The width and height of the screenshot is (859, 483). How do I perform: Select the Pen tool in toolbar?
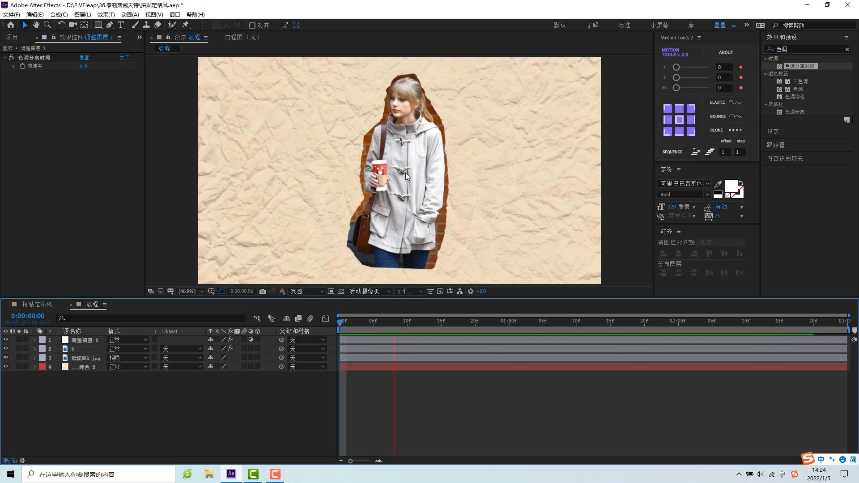[x=110, y=25]
